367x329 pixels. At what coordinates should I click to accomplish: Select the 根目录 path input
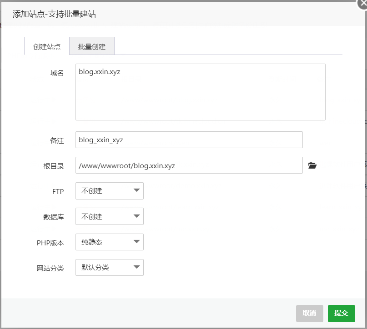click(189, 165)
